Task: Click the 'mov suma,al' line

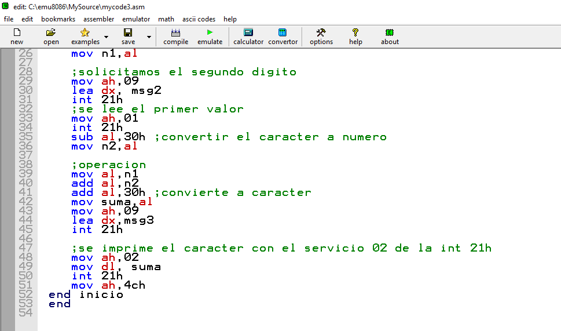Action: (x=112, y=202)
